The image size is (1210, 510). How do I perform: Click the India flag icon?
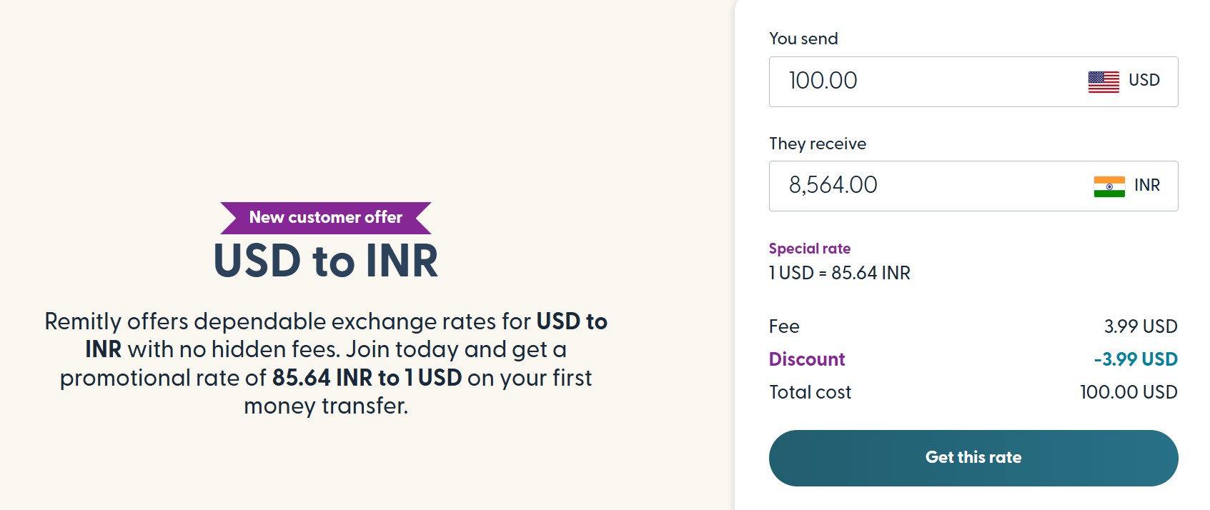[x=1108, y=186]
